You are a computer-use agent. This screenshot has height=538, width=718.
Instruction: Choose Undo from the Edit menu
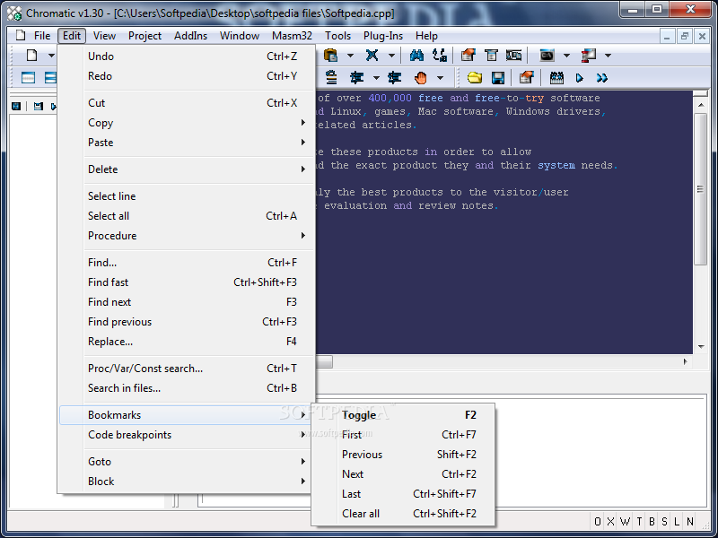[187, 56]
